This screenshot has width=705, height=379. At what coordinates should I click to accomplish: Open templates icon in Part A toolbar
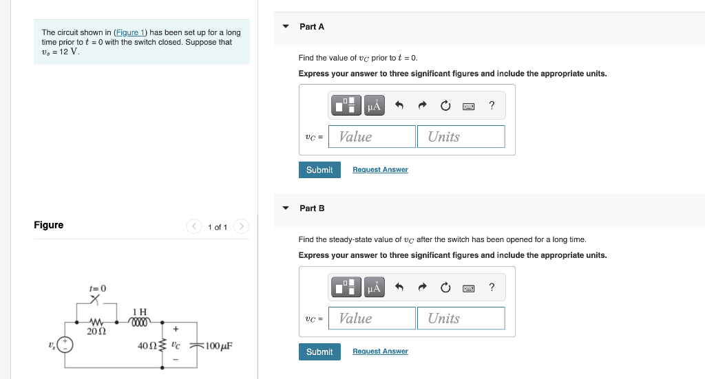tap(346, 105)
